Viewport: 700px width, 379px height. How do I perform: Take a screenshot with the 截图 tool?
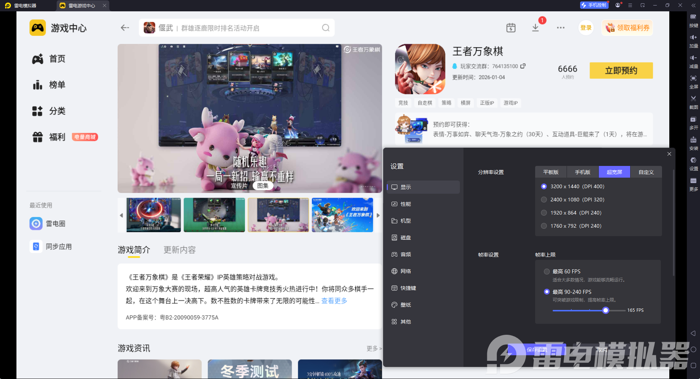(x=693, y=102)
